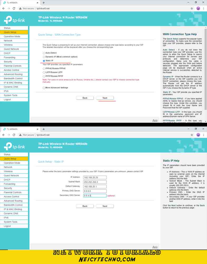
Task: Click the Subnet Mask input field
Action: (95, 182)
